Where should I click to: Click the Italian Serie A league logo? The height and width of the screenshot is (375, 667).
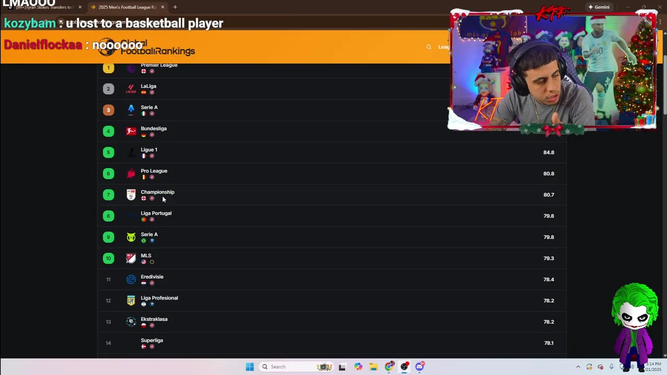click(131, 110)
